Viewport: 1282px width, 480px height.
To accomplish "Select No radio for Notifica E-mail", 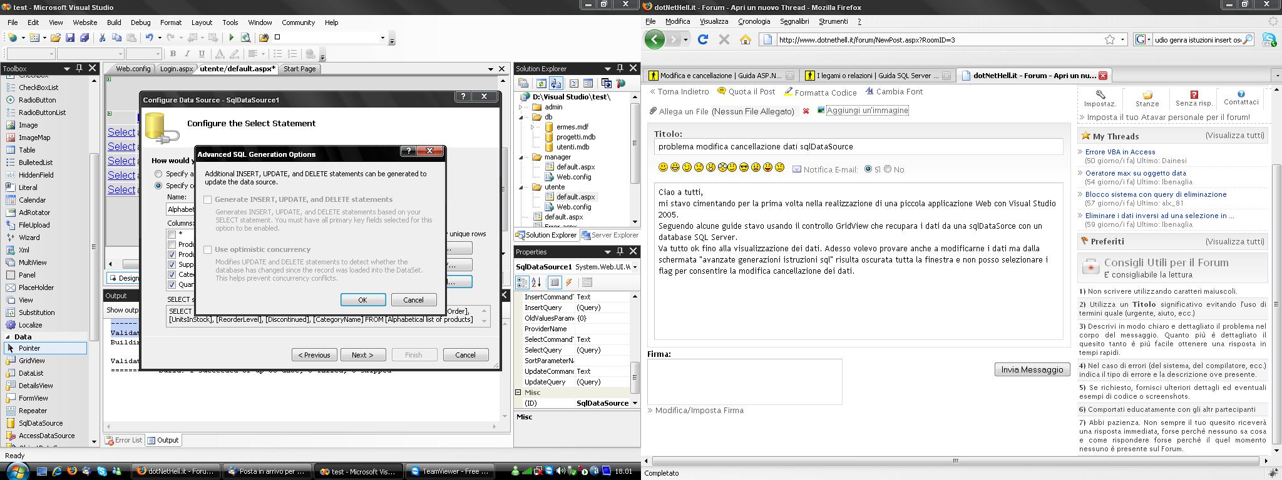I will point(888,169).
